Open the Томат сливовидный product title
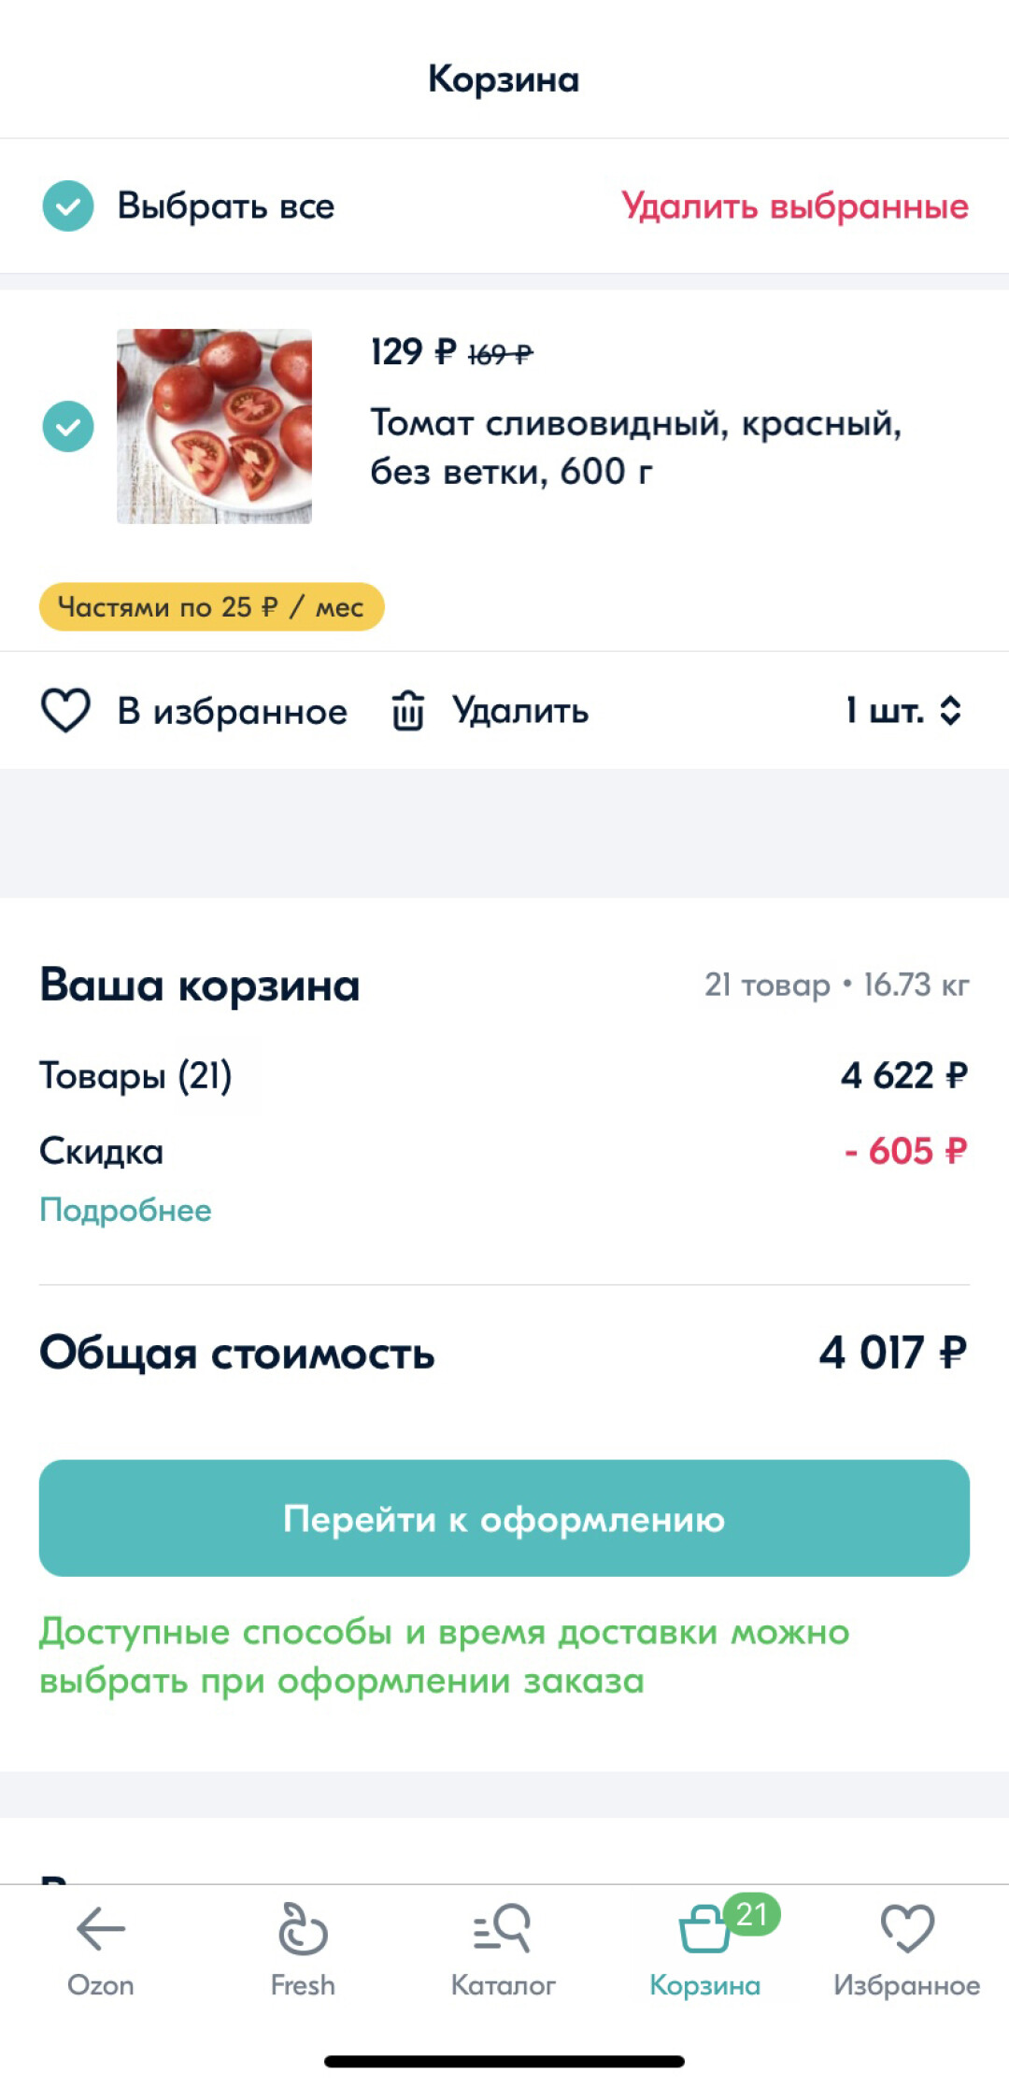The width and height of the screenshot is (1009, 2086). coord(635,447)
